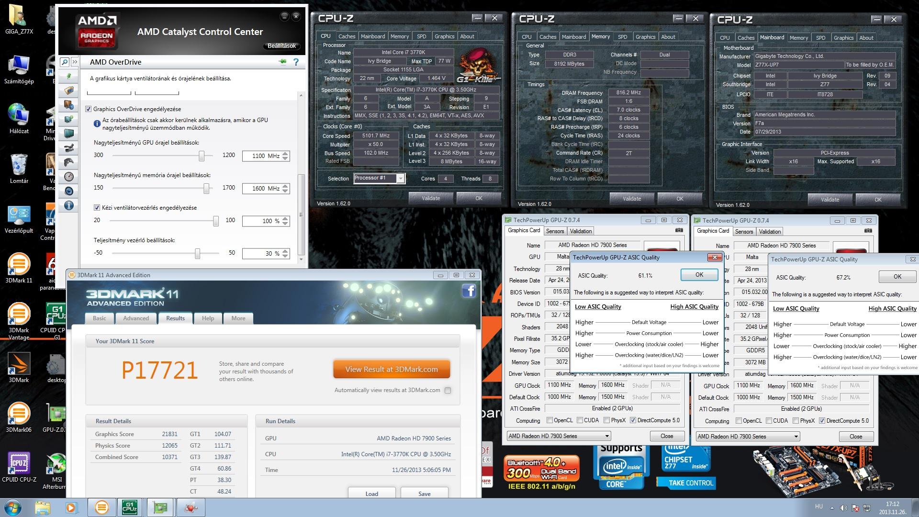Click the Beállítások button in Catalyst header
Image resolution: width=919 pixels, height=517 pixels.
point(282,46)
